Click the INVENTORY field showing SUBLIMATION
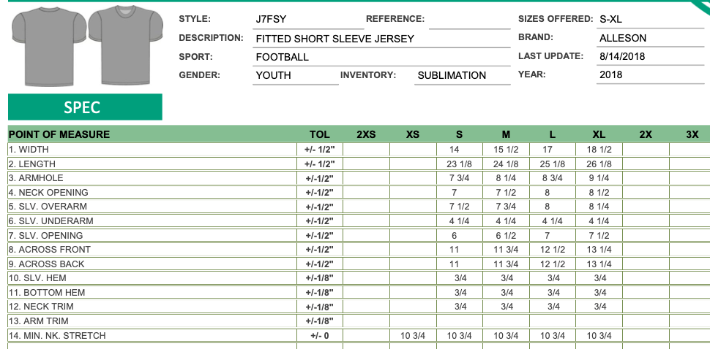Image resolution: width=710 pixels, height=349 pixels. coord(463,75)
